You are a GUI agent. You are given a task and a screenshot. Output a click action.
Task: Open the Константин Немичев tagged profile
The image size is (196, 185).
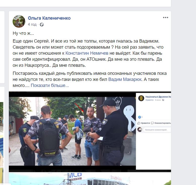coord(87,53)
